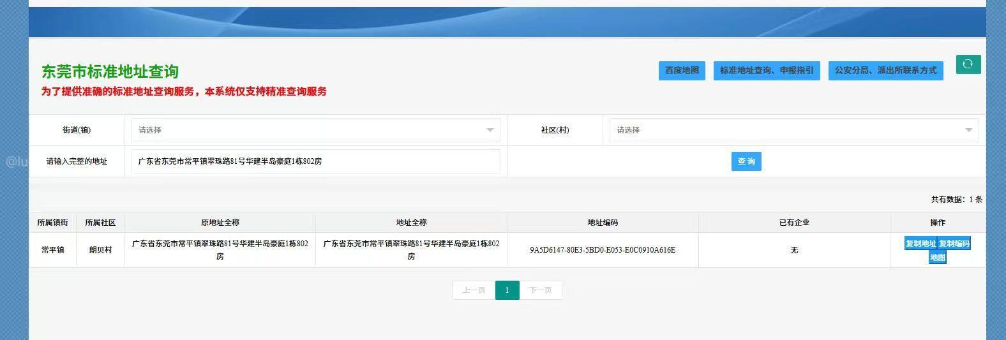Click the 查询 search button
The image size is (1006, 340).
(746, 161)
